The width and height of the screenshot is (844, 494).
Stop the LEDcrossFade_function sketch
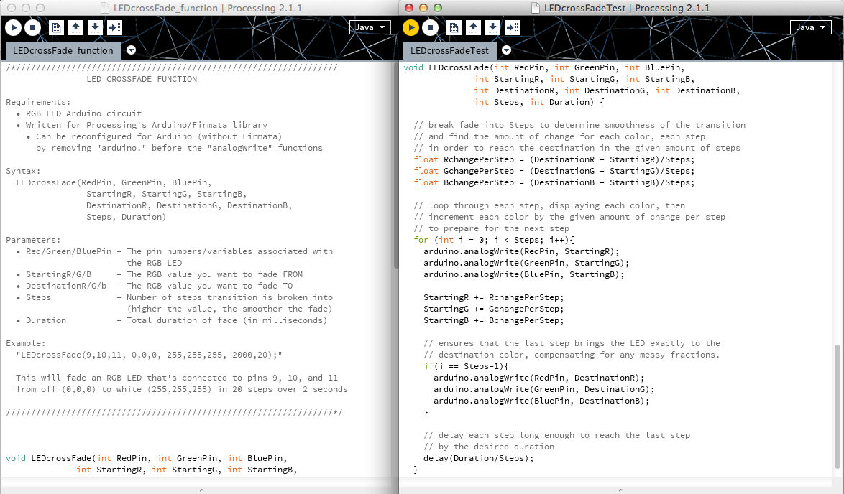(x=33, y=27)
